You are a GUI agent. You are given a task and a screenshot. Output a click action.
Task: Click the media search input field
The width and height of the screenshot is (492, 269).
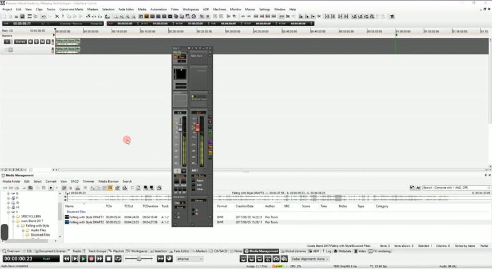[x=456, y=187]
